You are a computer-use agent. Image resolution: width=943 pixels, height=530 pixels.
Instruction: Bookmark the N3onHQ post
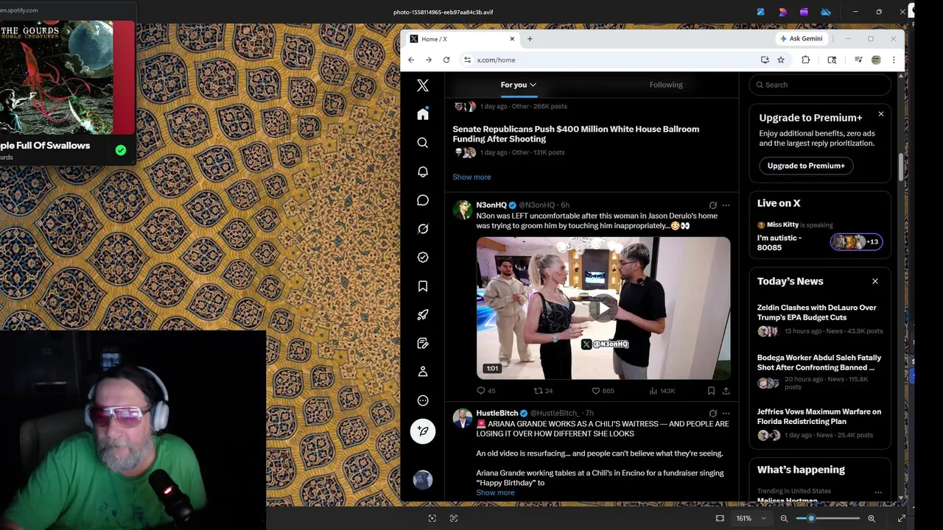pyautogui.click(x=711, y=391)
